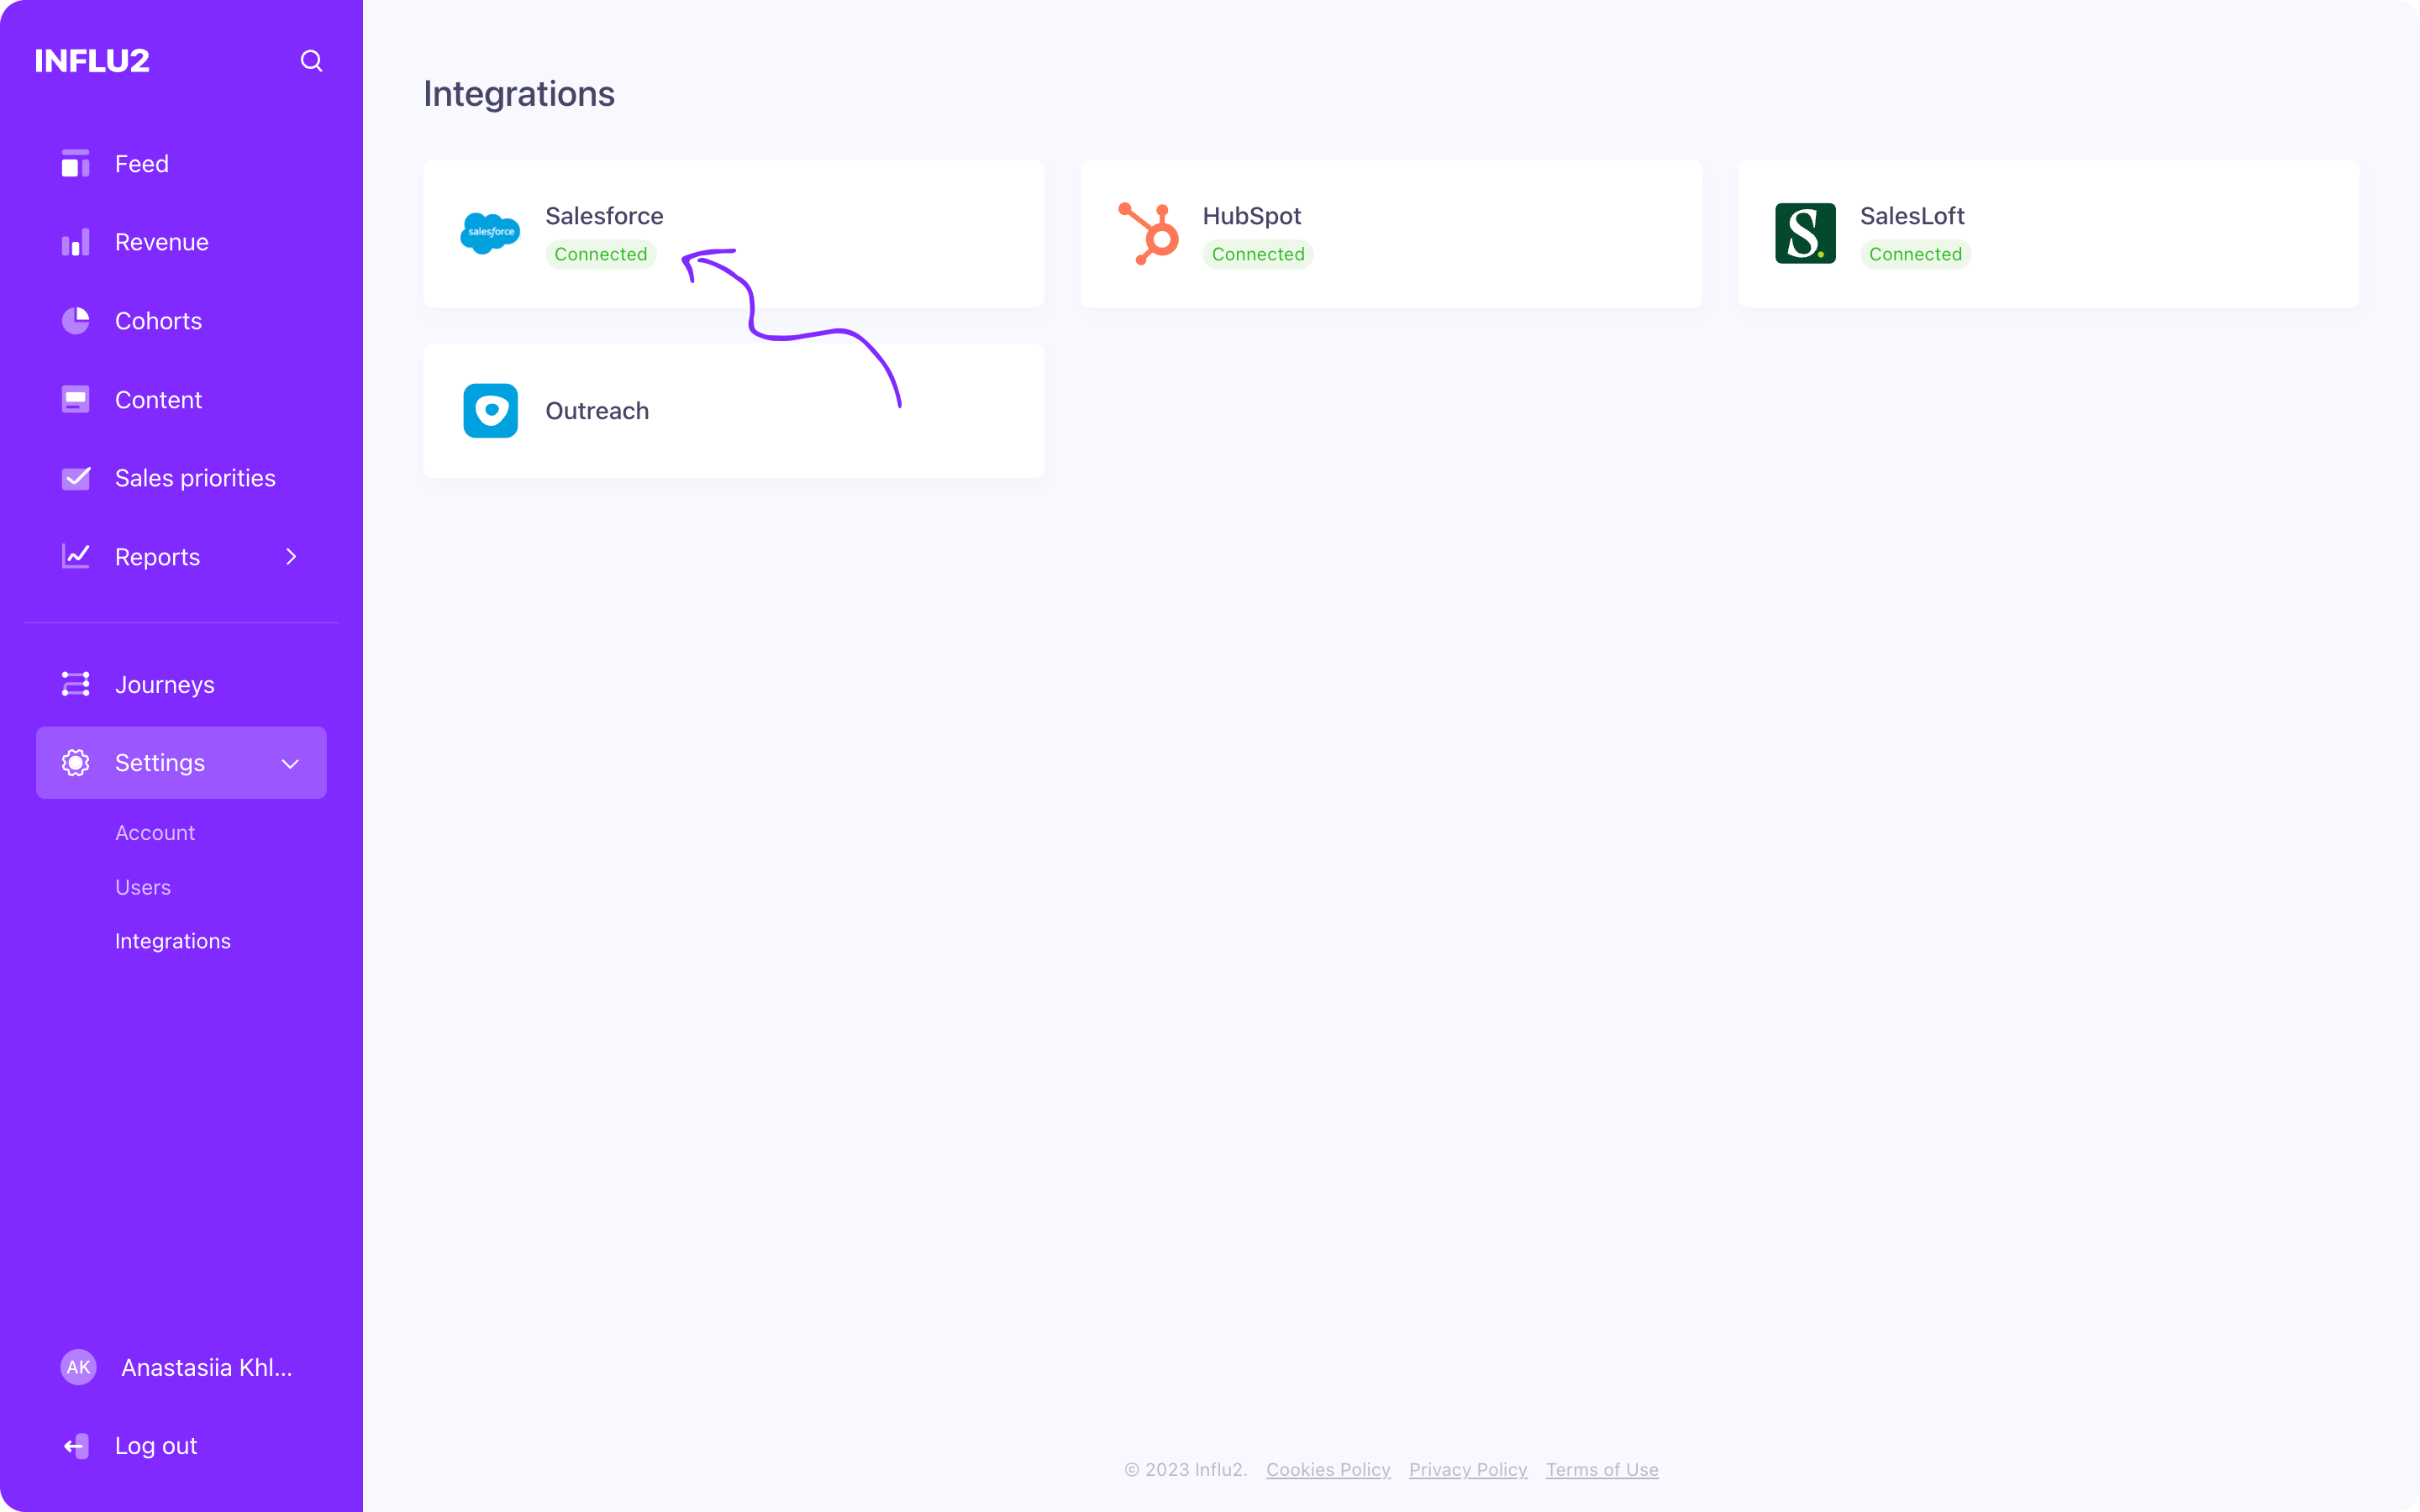This screenshot has height=1512, width=2420.
Task: Select the Journeys icon
Action: 76,684
